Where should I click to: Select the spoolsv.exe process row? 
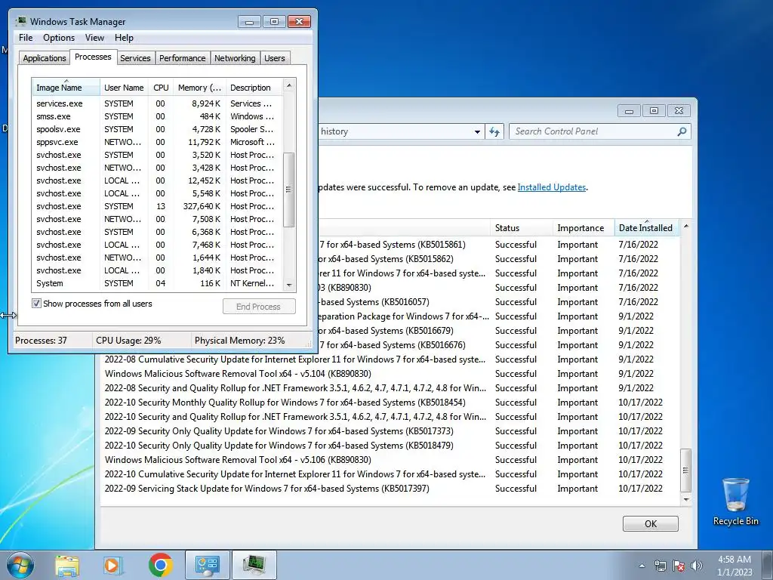pos(157,129)
